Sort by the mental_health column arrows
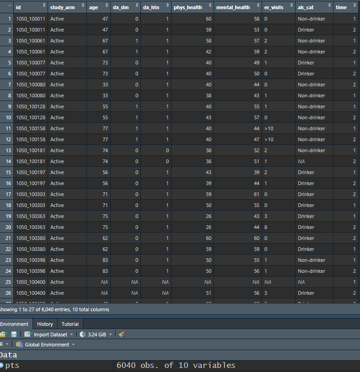Screen dimensions: 360x372 tap(258, 5)
